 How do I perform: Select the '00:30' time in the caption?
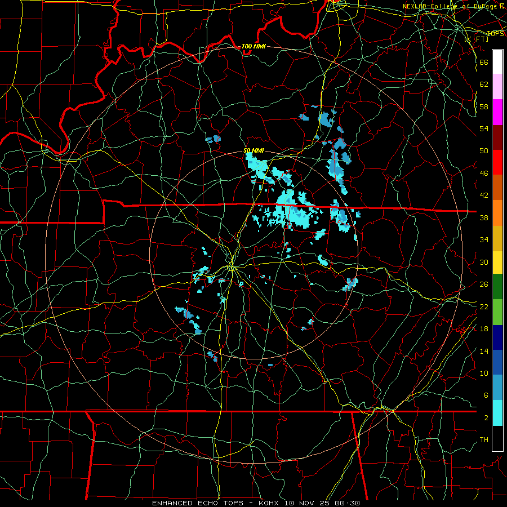pyautogui.click(x=347, y=503)
